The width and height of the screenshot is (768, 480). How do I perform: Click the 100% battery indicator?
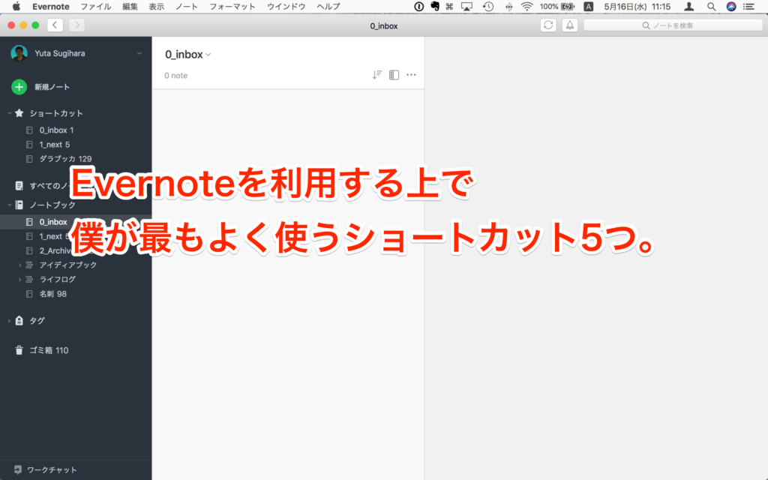point(556,6)
